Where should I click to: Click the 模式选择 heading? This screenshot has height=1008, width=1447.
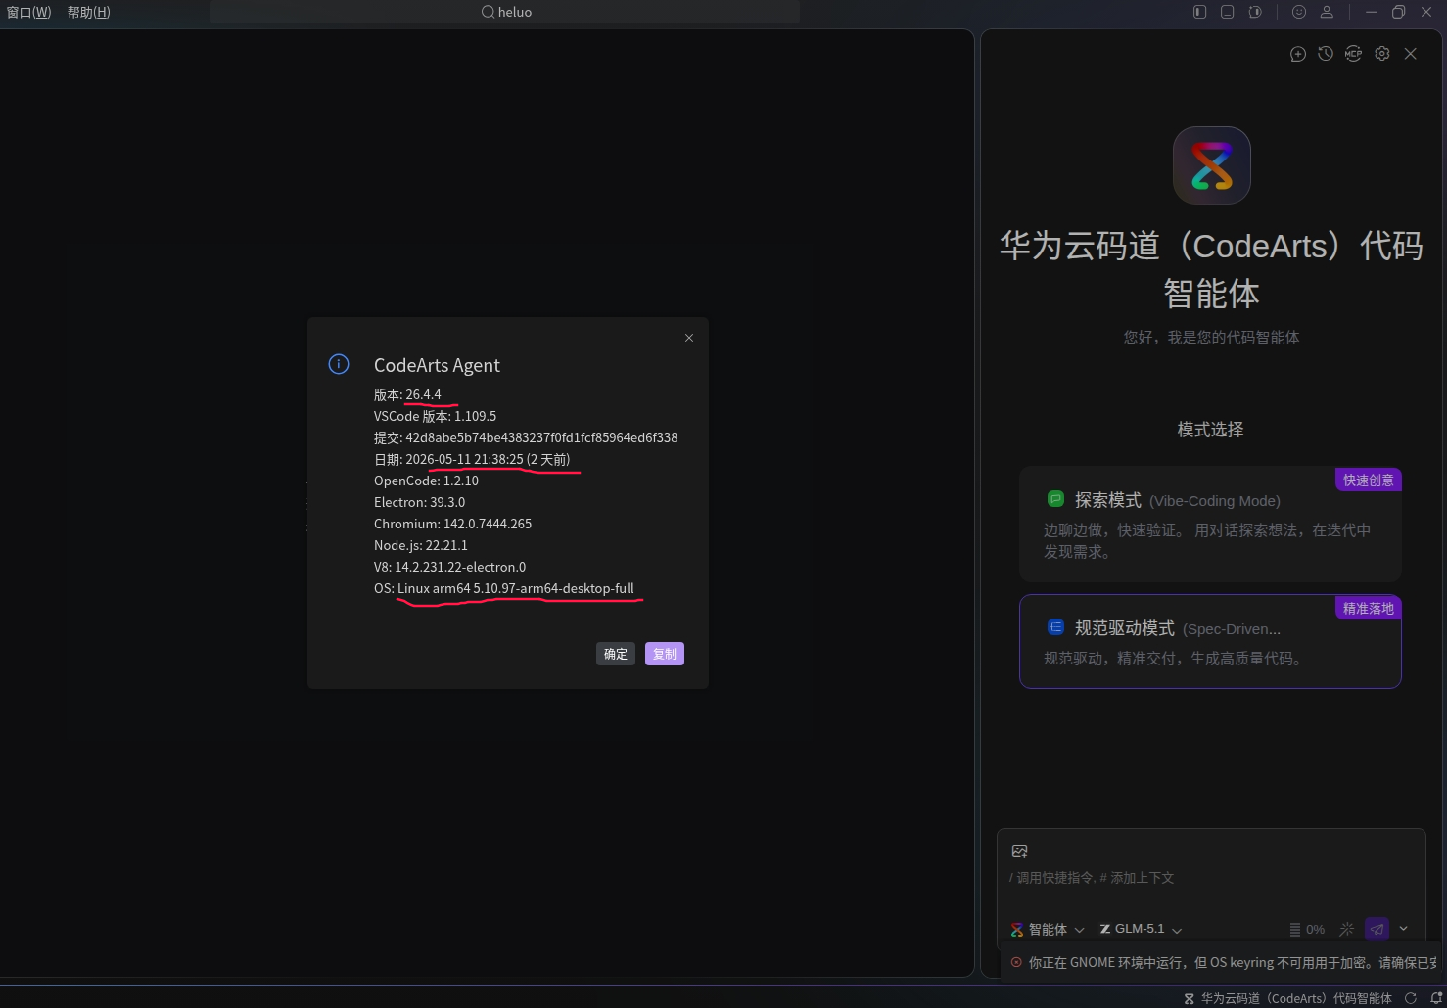[x=1210, y=429]
